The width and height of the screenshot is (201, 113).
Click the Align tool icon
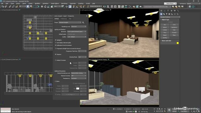(108, 7)
